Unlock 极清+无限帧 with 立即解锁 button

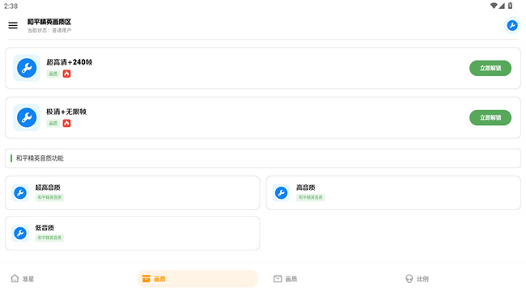[490, 118]
